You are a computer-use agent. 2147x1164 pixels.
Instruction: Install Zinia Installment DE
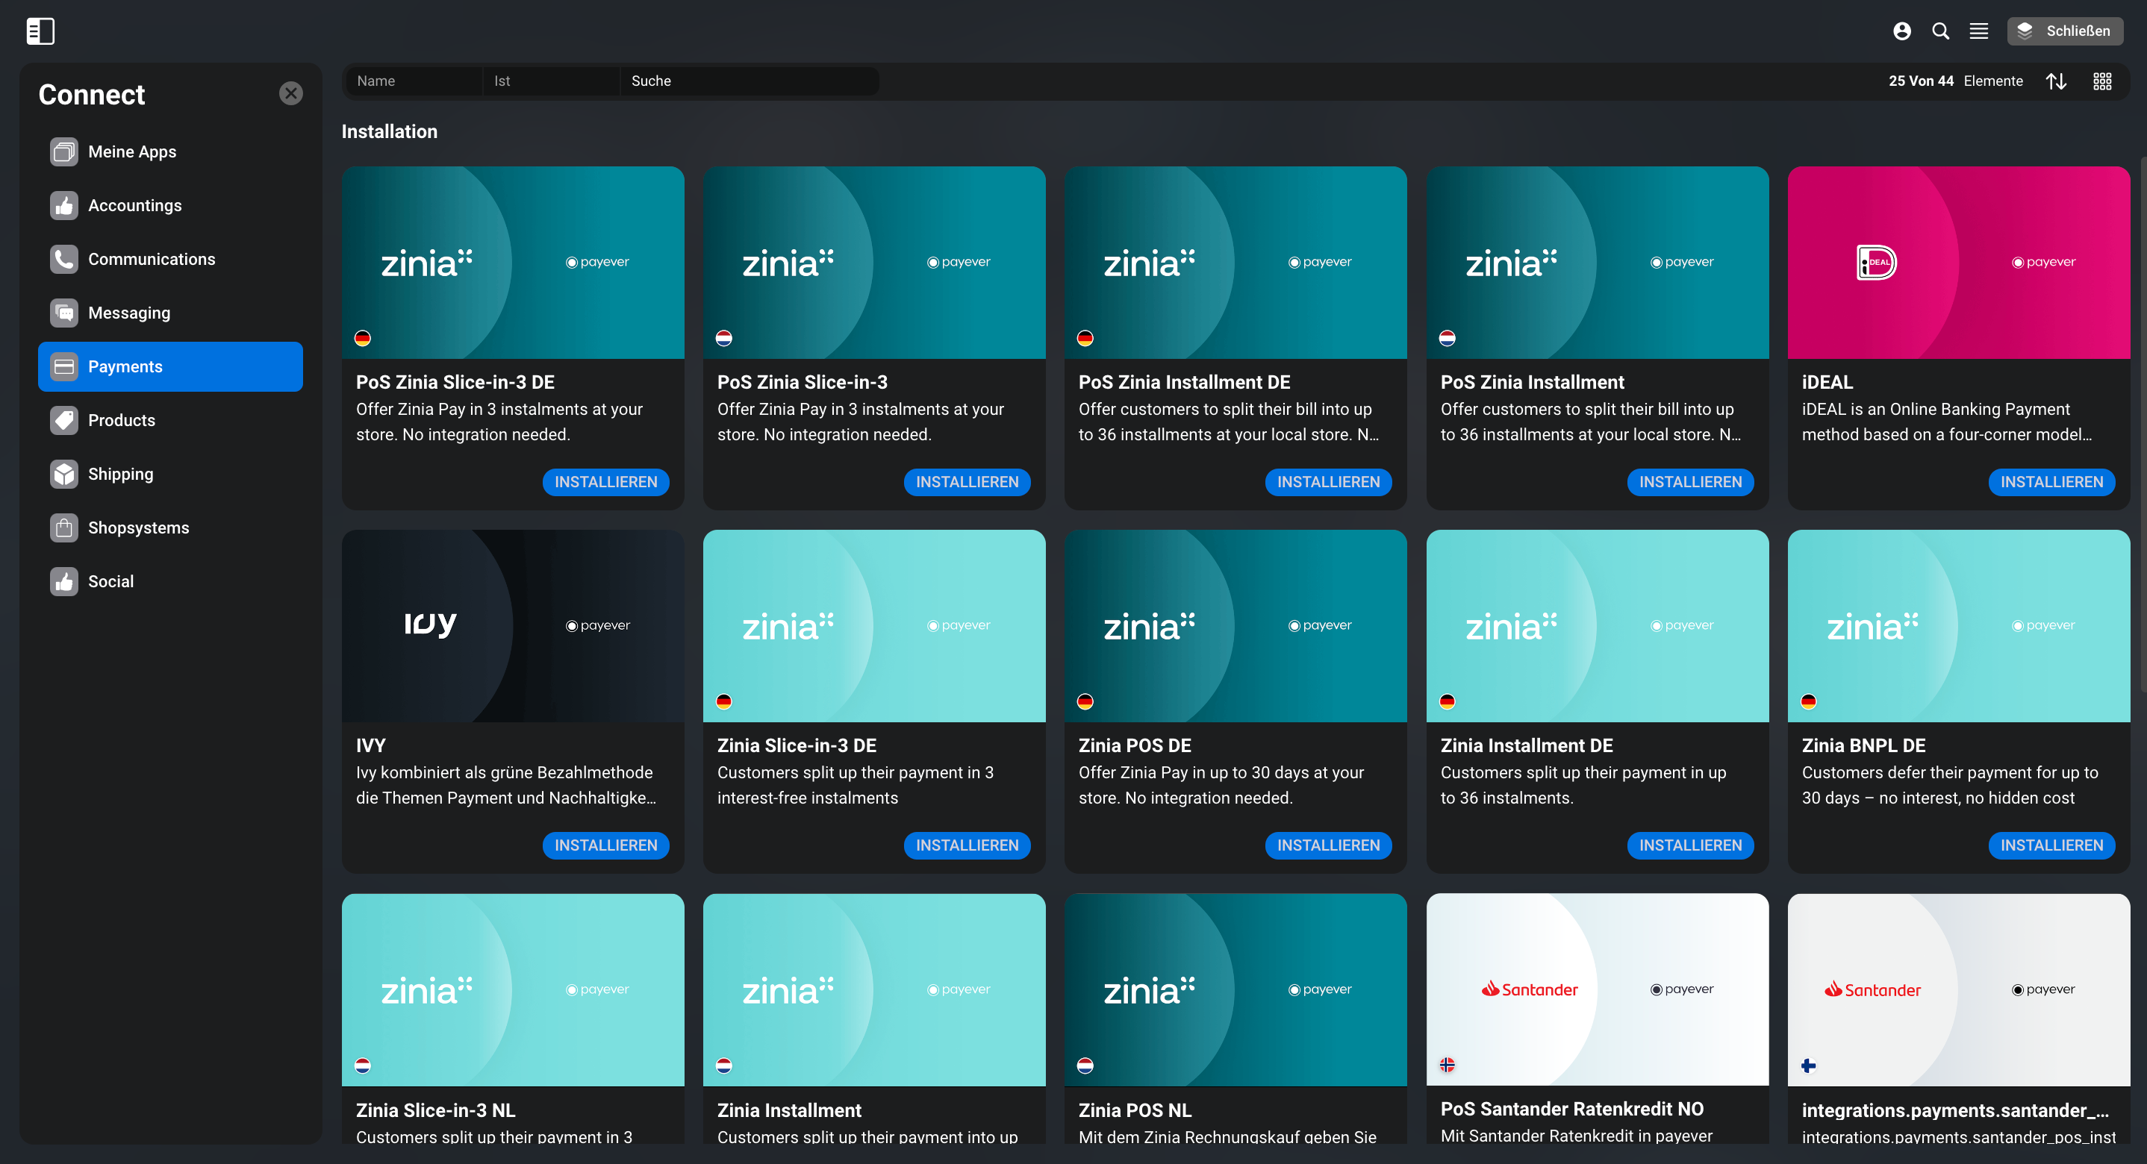[x=1690, y=845]
